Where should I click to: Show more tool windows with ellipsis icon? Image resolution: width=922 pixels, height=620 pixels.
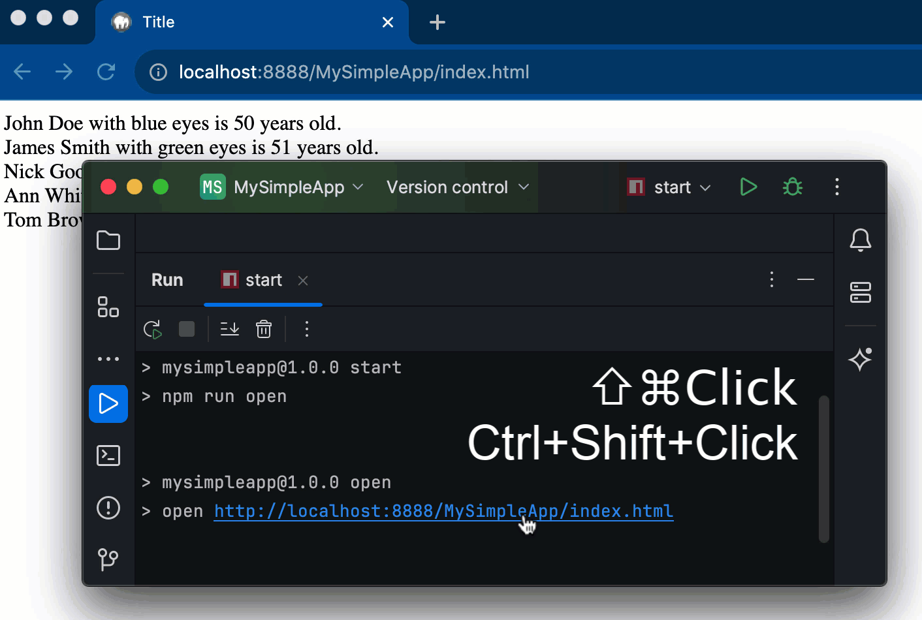(108, 358)
